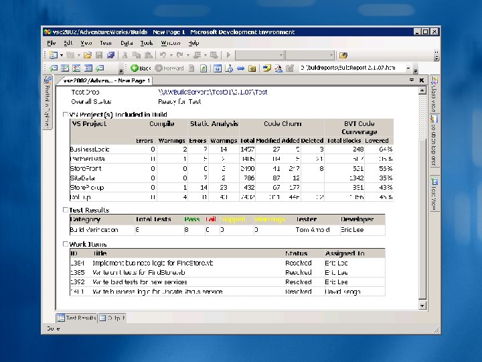Click the Undo arrow icon
The width and height of the screenshot is (482, 362).
point(163,55)
